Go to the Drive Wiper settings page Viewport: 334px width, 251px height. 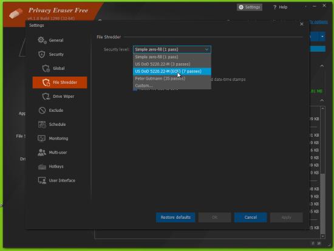pyautogui.click(x=60, y=97)
